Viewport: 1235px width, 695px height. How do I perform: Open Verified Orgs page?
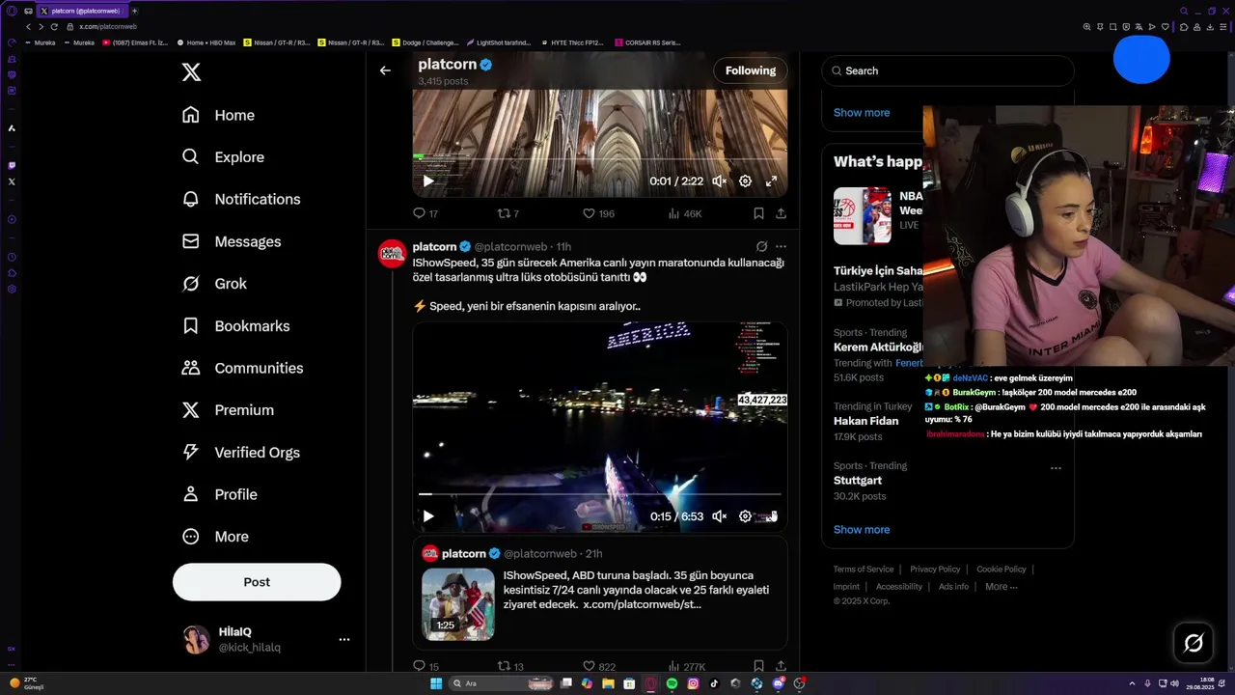click(241, 452)
